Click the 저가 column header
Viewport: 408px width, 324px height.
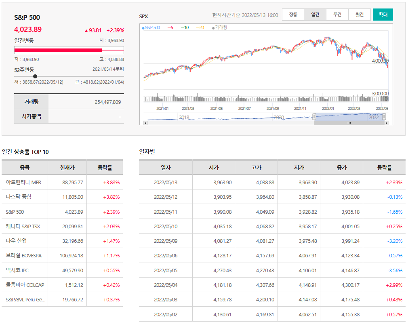pyautogui.click(x=299, y=168)
